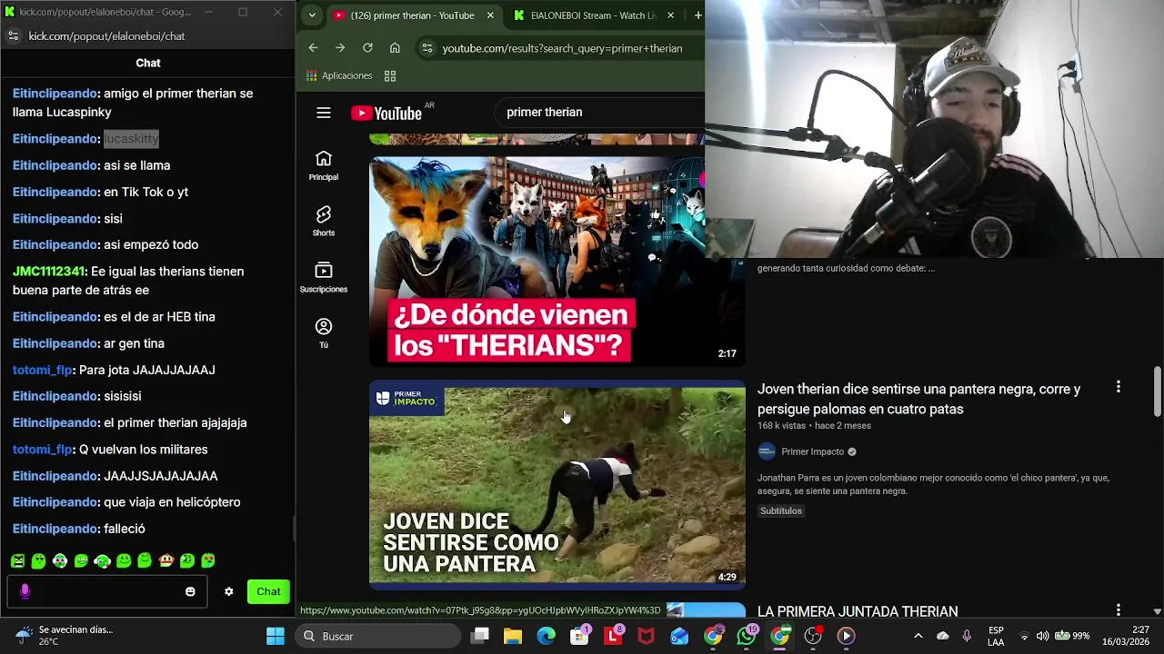This screenshot has width=1164, height=654.
Task: Open the tab groups grid icon
Action: [x=390, y=76]
